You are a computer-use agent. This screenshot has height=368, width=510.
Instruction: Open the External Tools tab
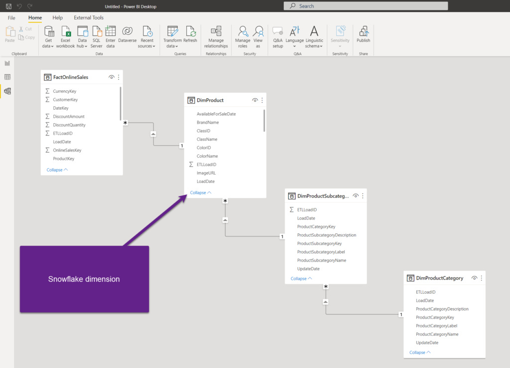pyautogui.click(x=89, y=17)
